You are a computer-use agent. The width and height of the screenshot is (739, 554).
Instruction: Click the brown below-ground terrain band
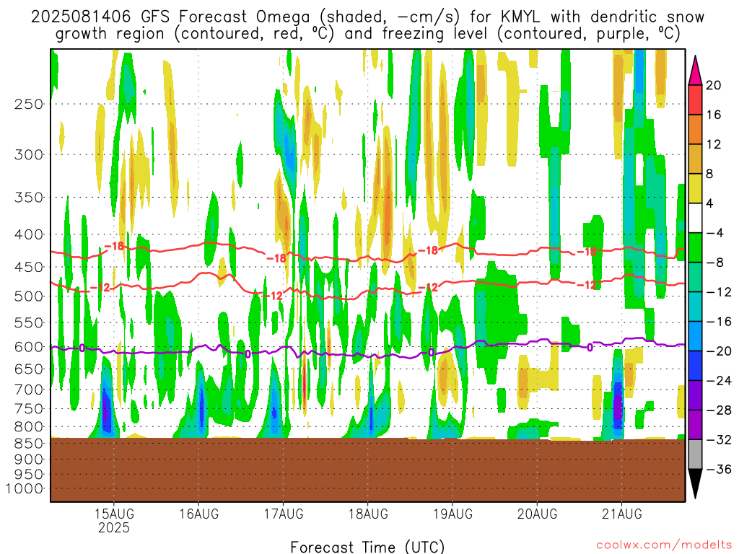click(x=367, y=470)
